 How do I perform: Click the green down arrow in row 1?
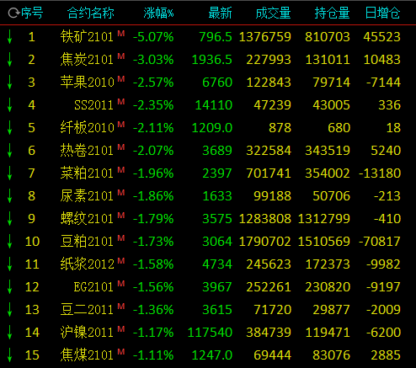9,37
